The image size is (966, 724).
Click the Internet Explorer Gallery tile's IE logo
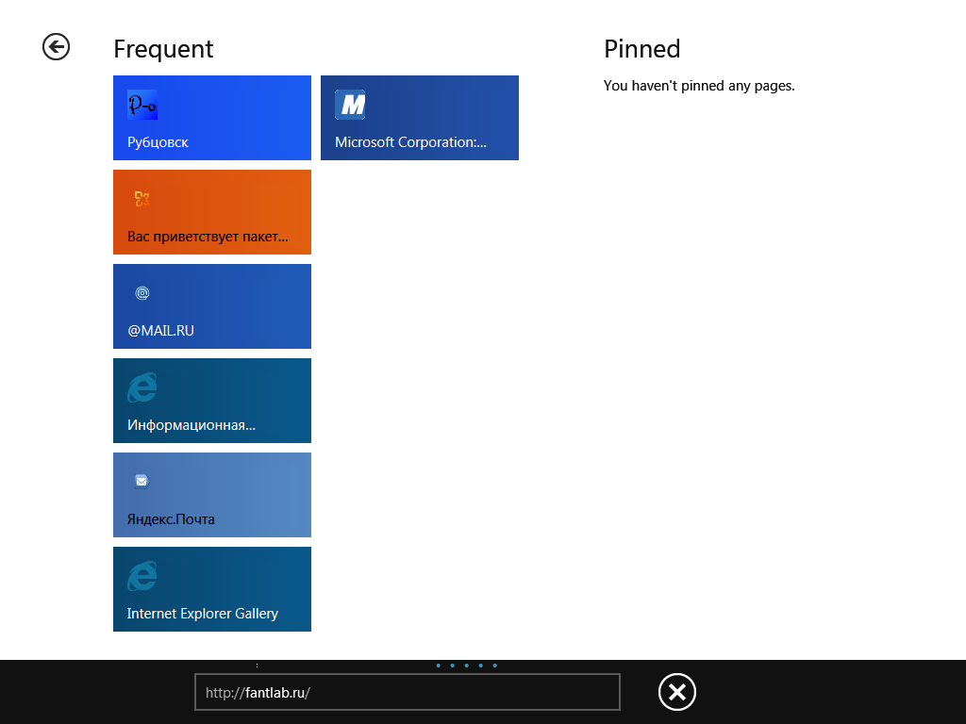point(142,576)
